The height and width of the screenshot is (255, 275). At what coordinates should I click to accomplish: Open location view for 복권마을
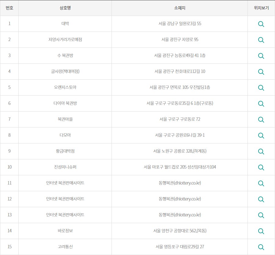[x=261, y=120]
